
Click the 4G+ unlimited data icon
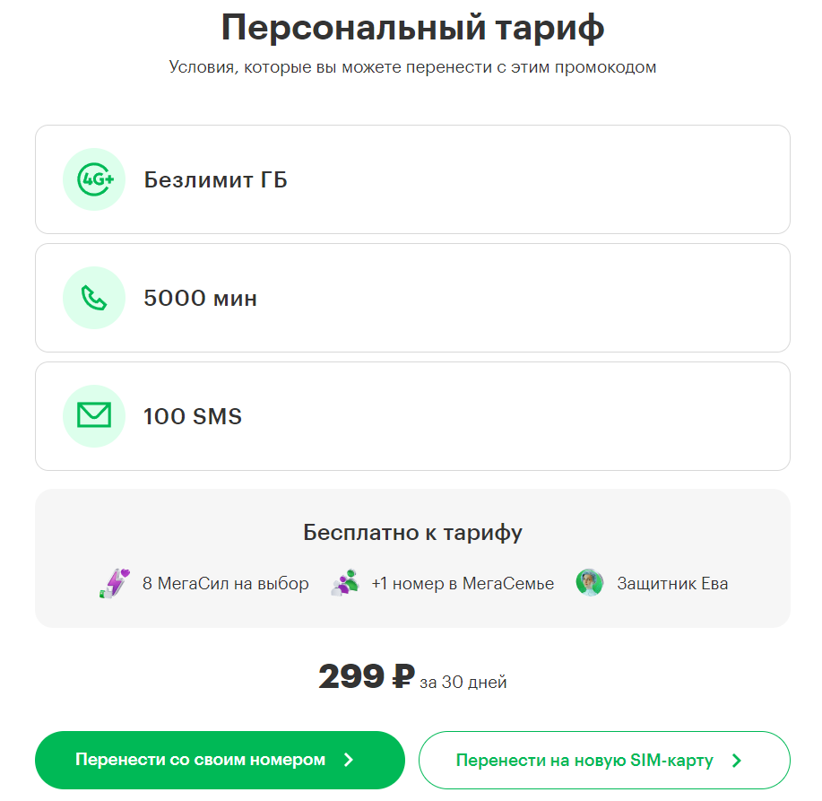[x=93, y=179]
